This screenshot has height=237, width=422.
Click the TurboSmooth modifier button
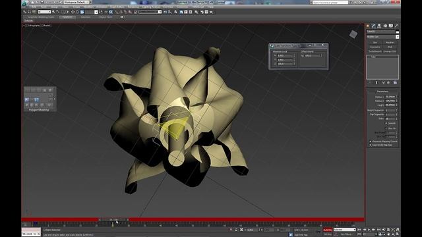tap(375, 51)
